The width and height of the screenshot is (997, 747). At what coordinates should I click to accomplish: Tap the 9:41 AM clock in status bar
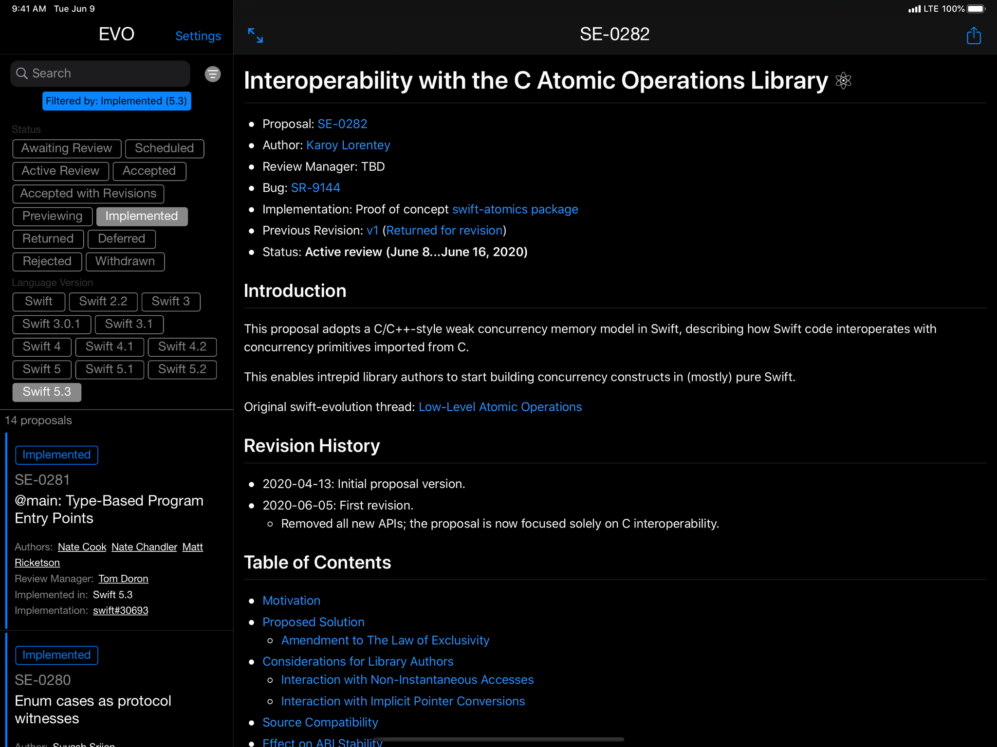pyautogui.click(x=29, y=9)
